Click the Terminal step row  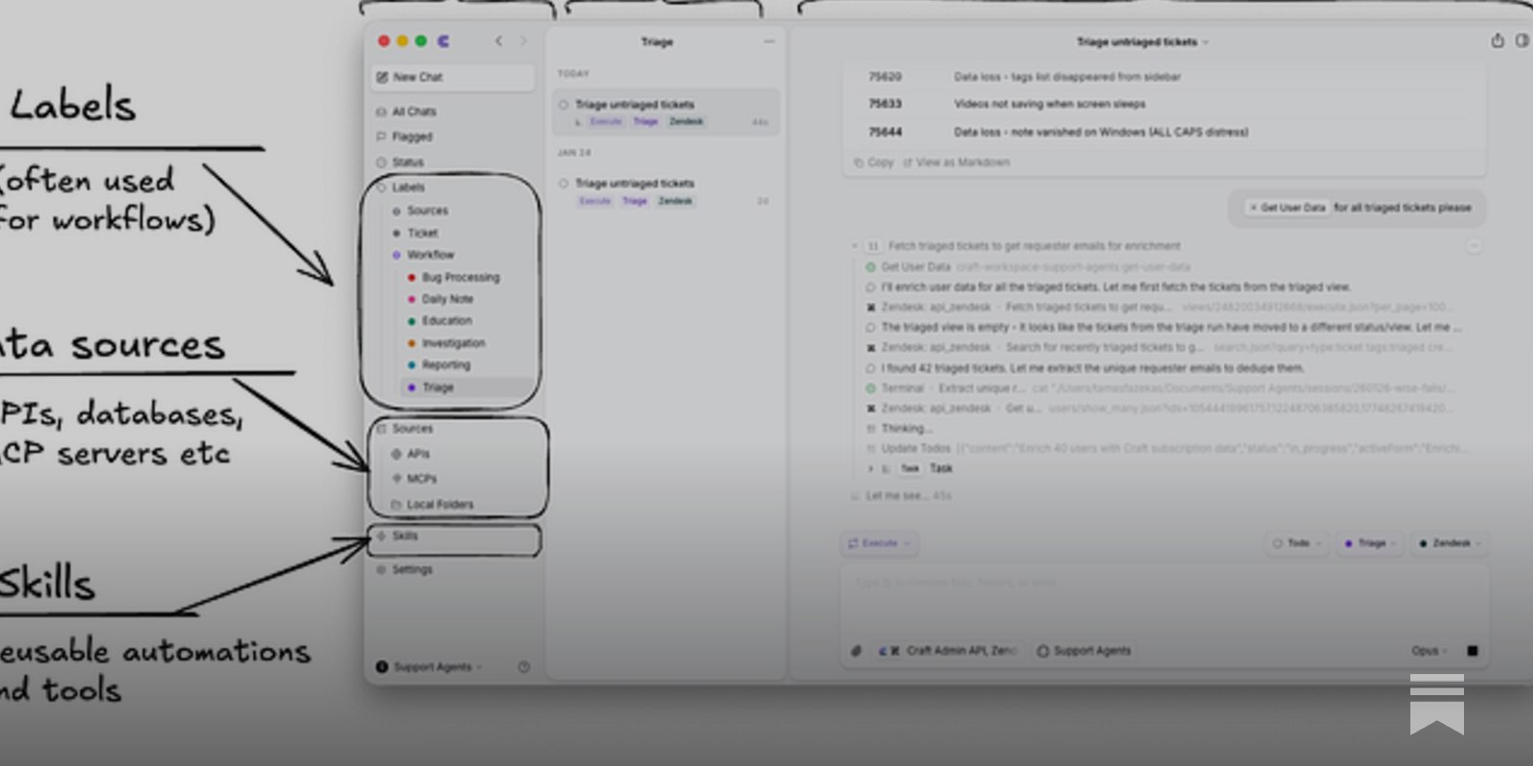(1159, 389)
